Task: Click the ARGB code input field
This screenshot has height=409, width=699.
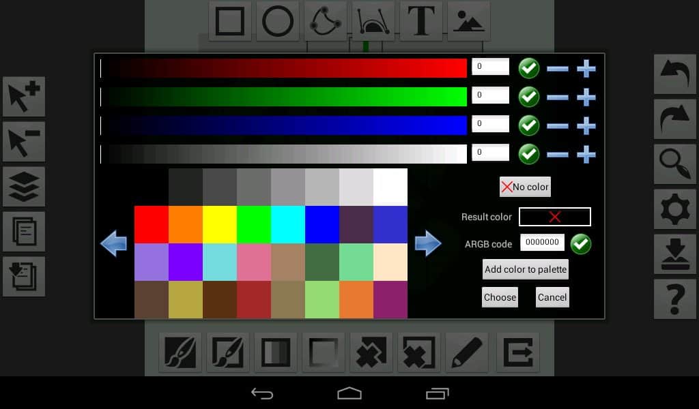Action: pyautogui.click(x=543, y=243)
